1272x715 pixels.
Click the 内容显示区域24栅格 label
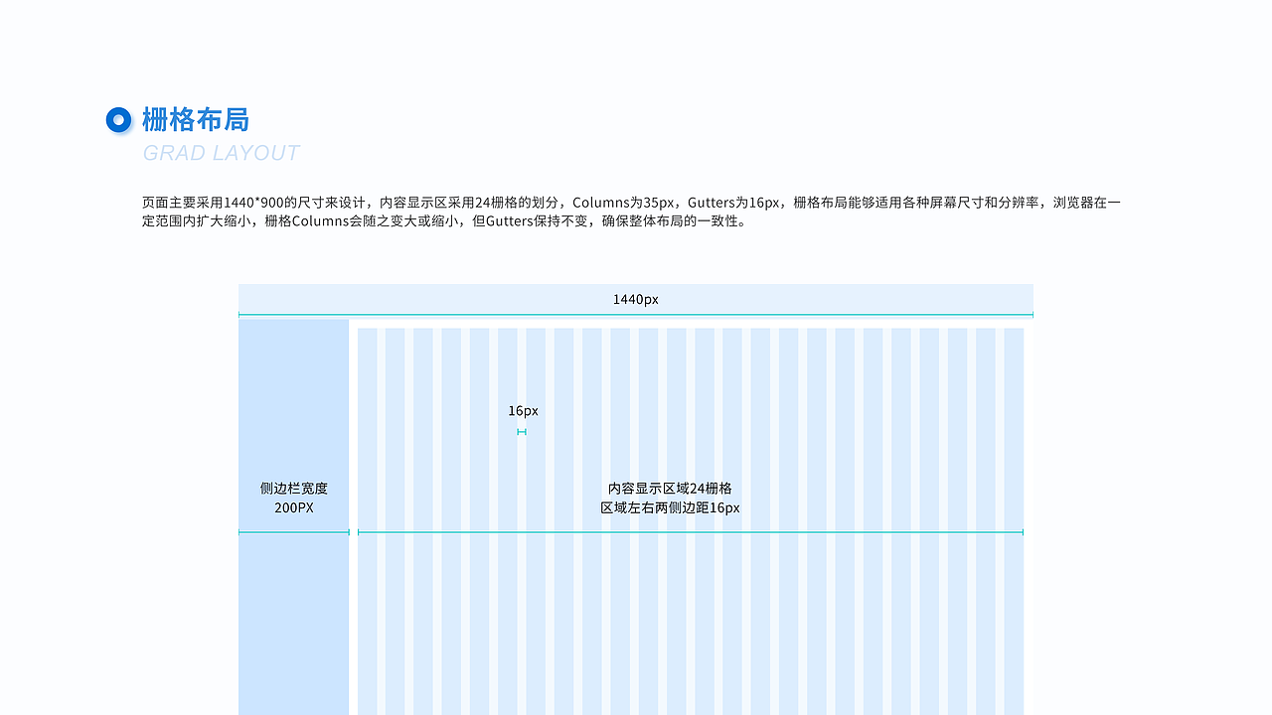pyautogui.click(x=670, y=488)
